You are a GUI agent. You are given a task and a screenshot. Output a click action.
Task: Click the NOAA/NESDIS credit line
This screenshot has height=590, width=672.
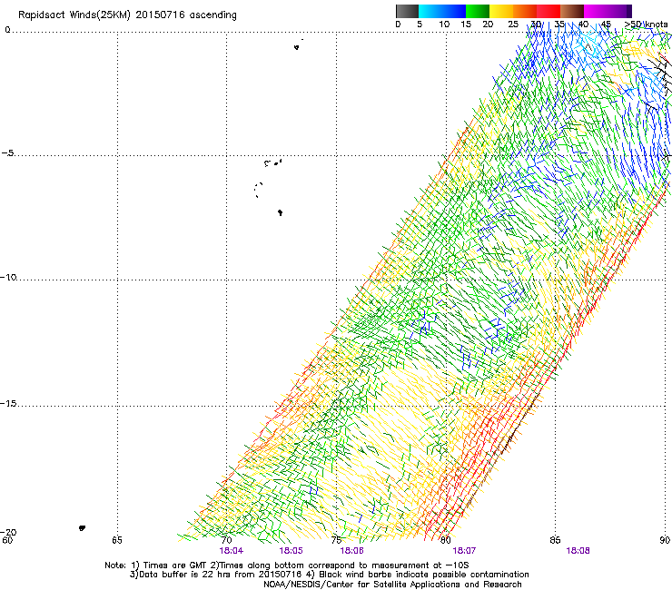(392, 585)
